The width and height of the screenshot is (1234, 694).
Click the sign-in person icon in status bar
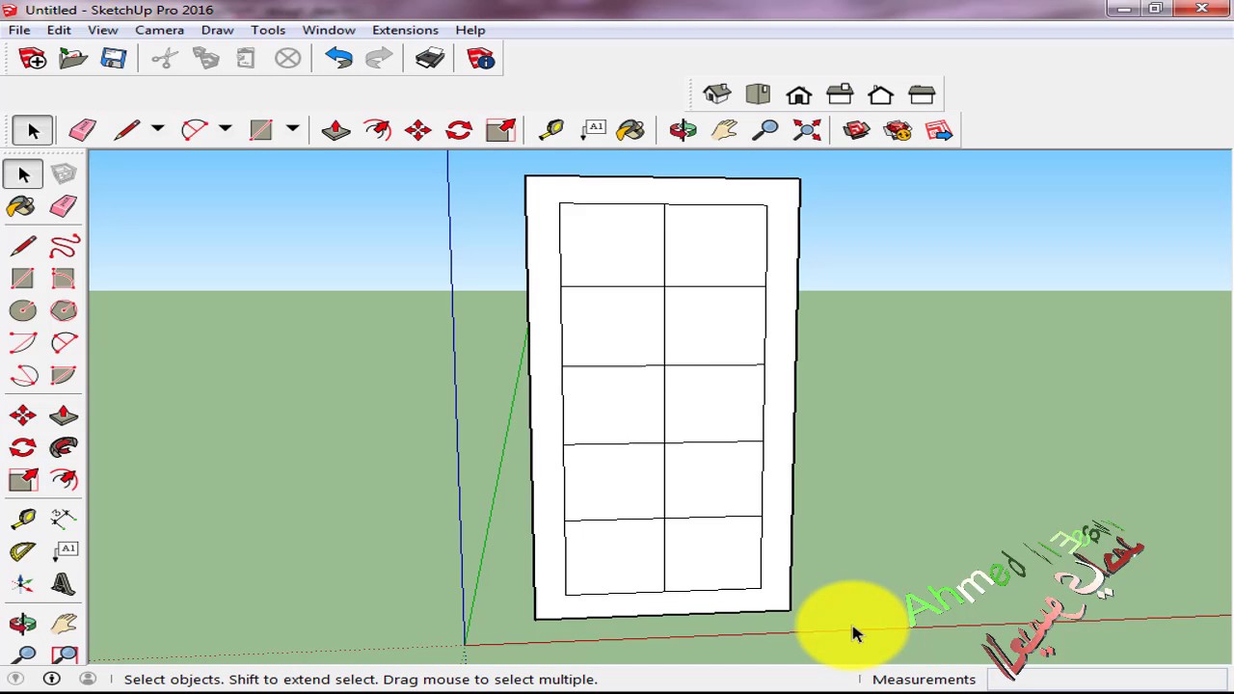(88, 679)
